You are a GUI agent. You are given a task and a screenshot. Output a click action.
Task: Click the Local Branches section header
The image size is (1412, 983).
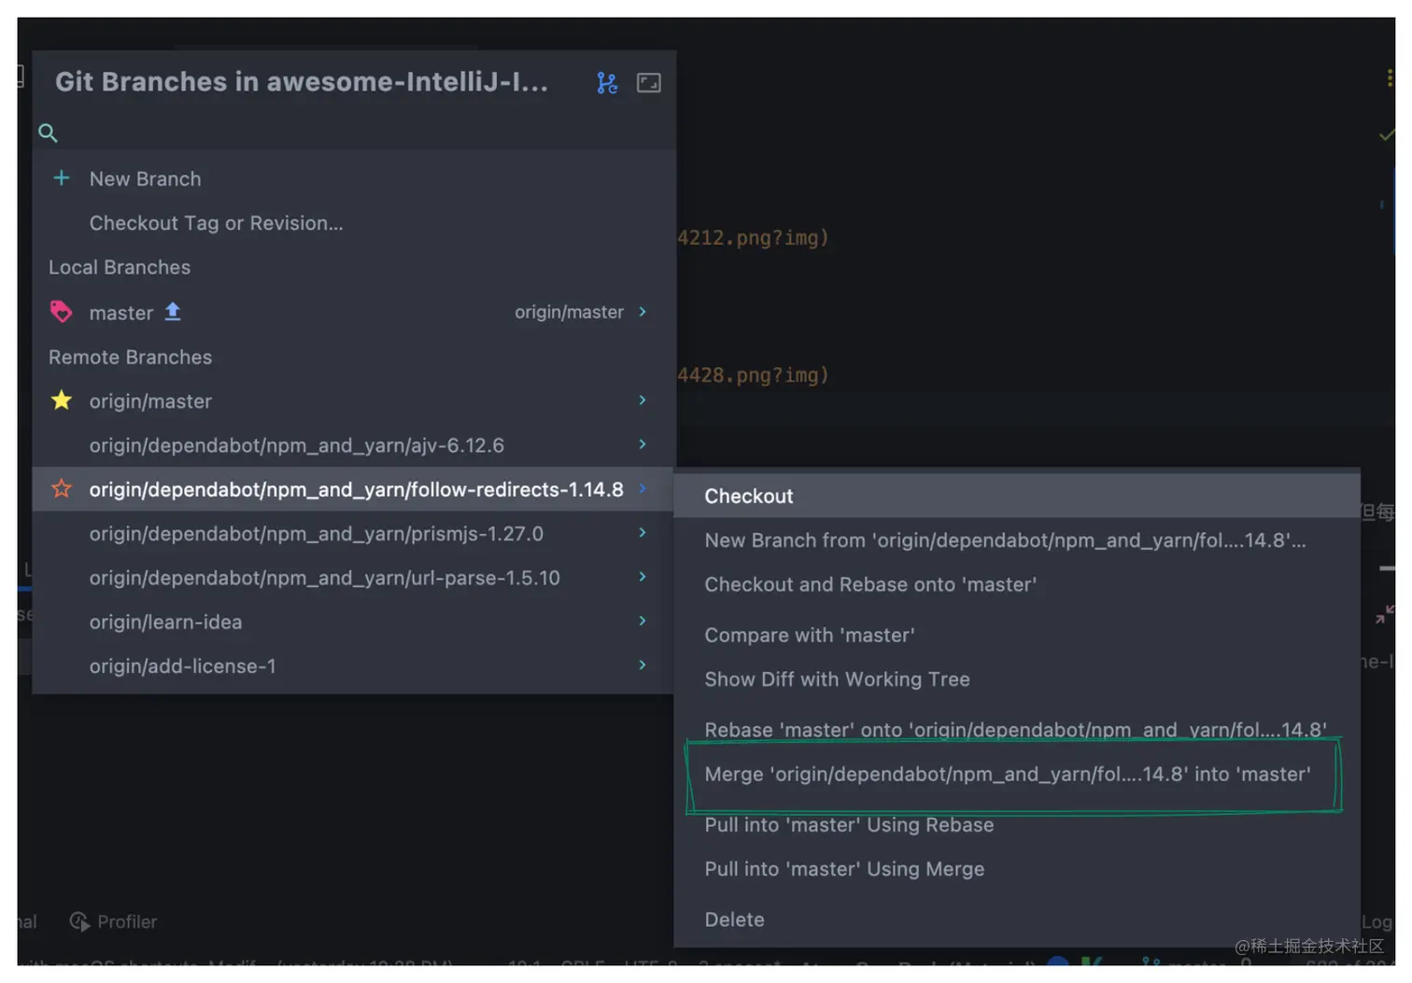[x=120, y=267]
